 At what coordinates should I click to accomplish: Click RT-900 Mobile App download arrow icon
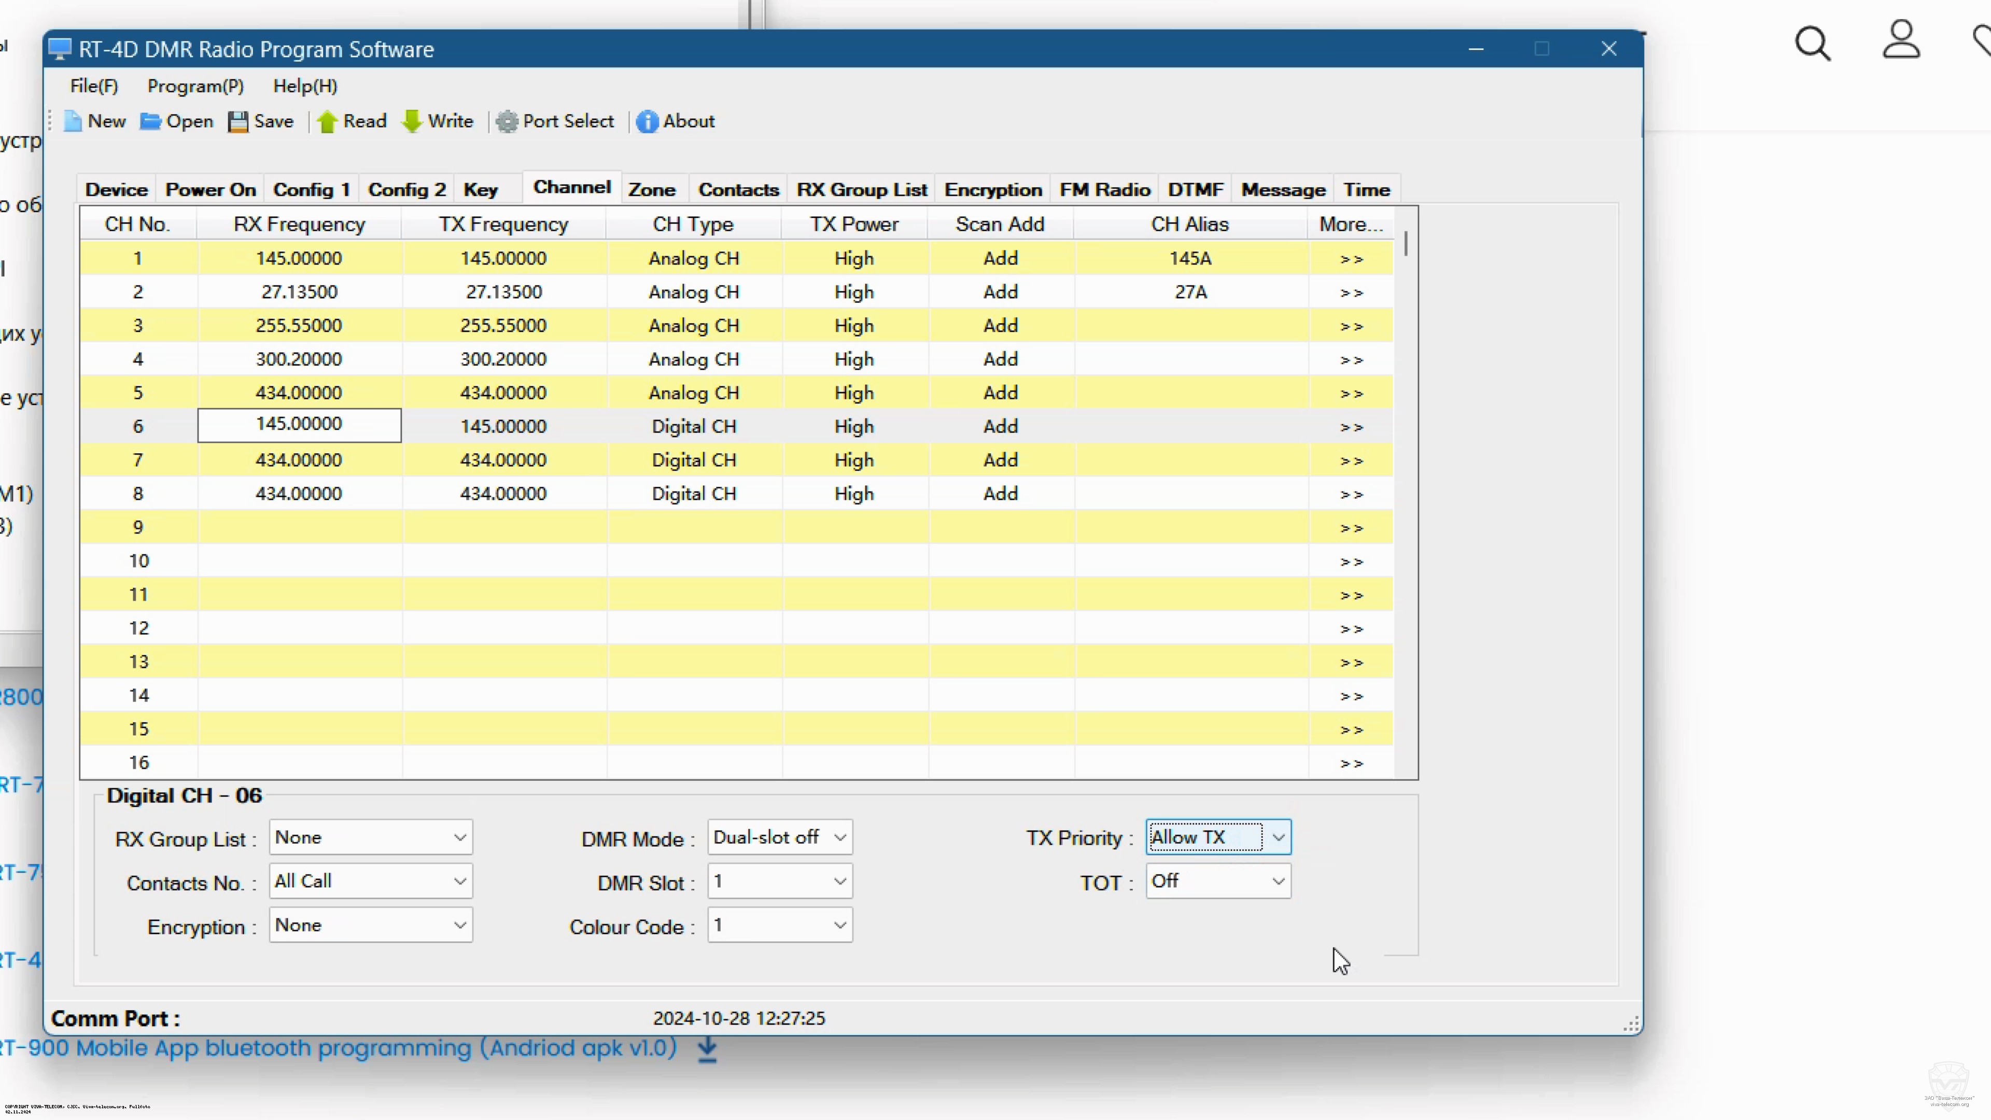tap(707, 1049)
